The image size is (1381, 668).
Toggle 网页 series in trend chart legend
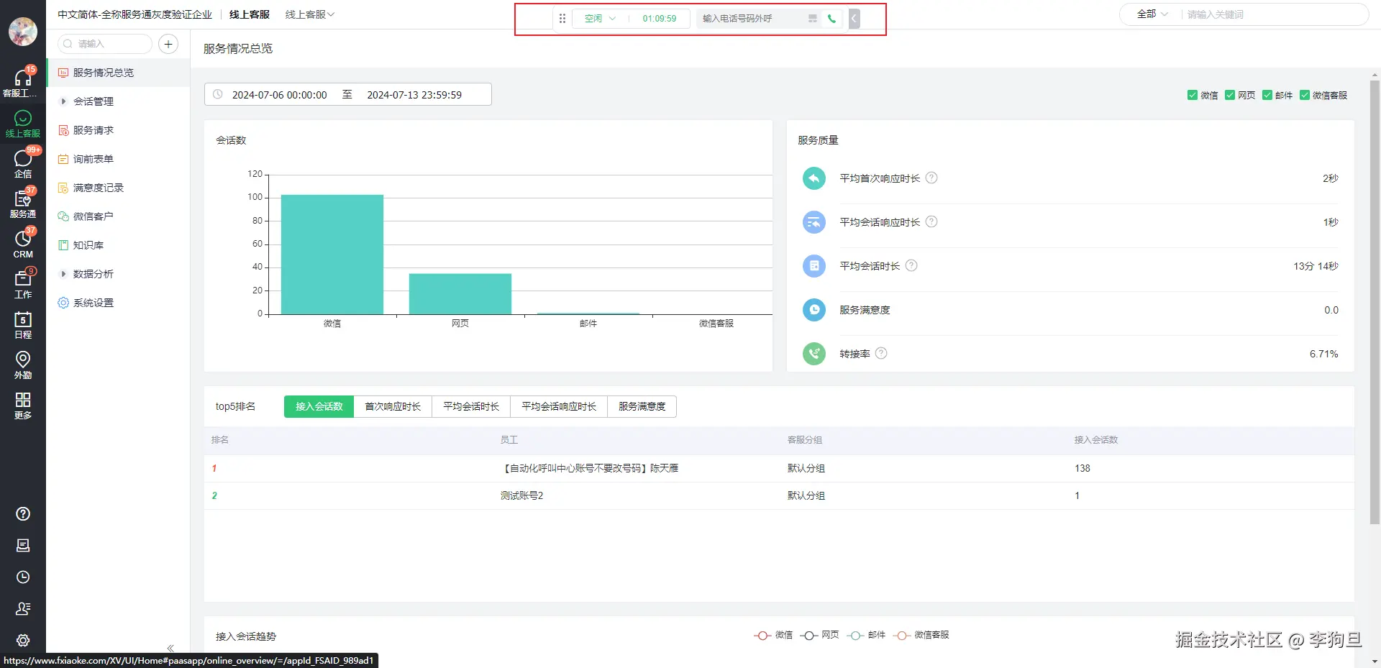click(819, 635)
